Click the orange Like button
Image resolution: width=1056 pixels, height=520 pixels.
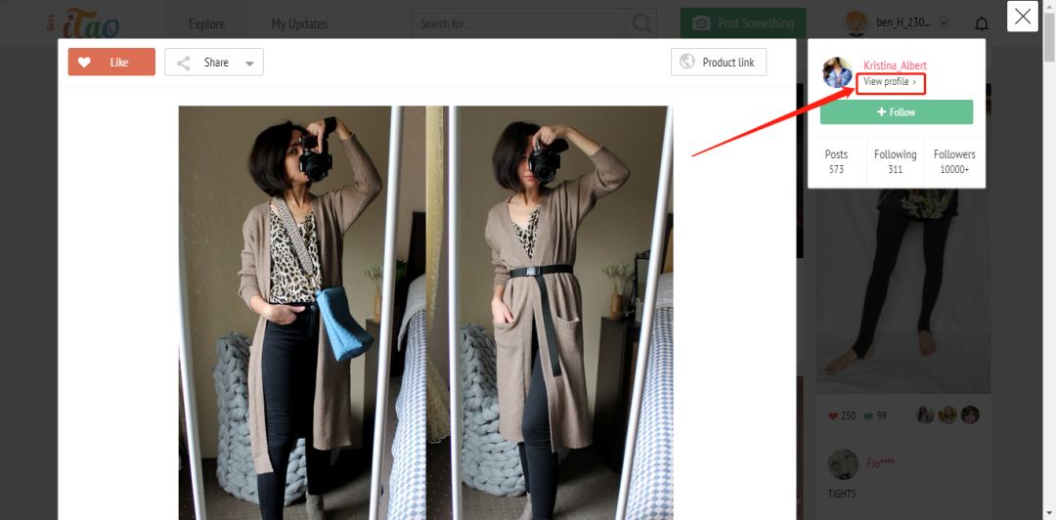click(111, 62)
